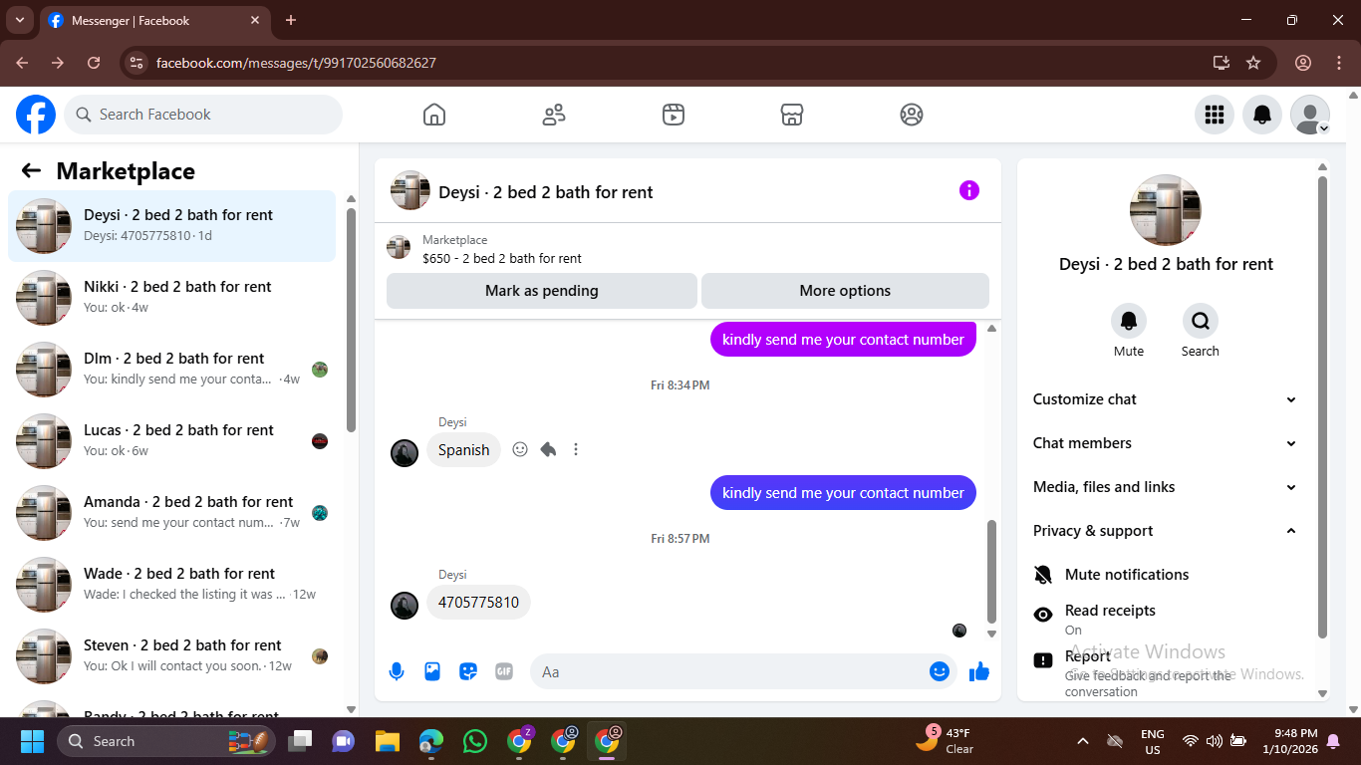
Task: Click Mark as pending button
Action: click(542, 291)
